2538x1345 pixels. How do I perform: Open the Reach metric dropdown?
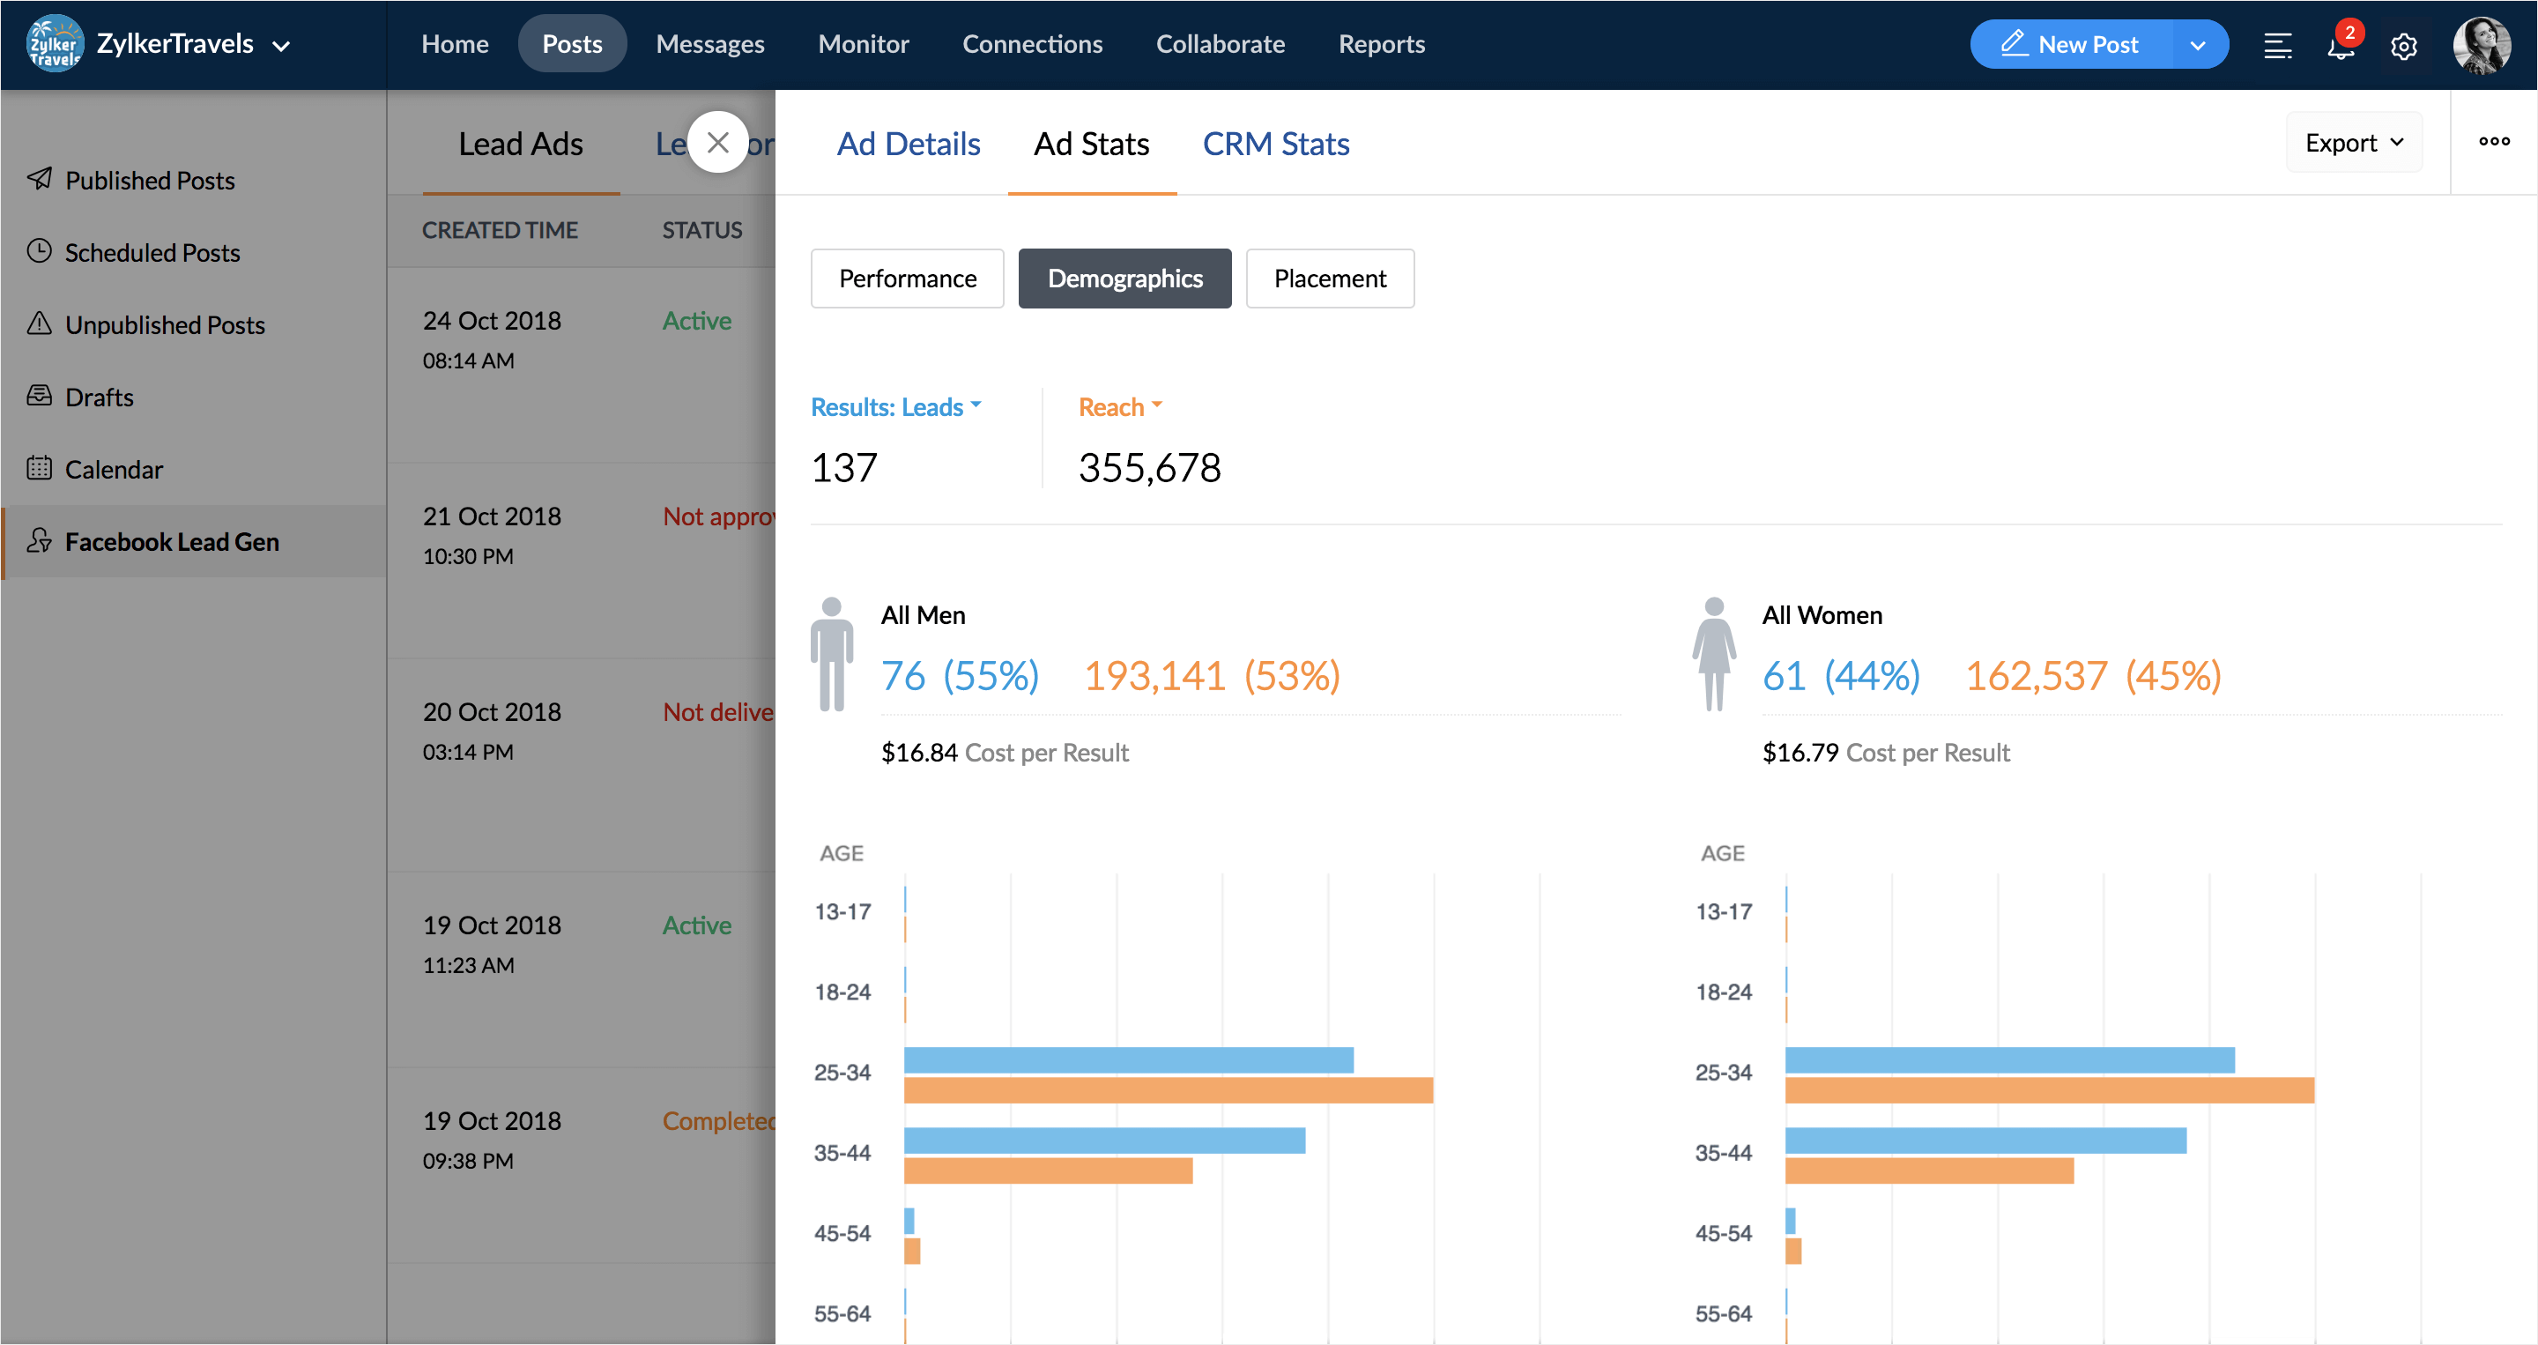click(1120, 407)
